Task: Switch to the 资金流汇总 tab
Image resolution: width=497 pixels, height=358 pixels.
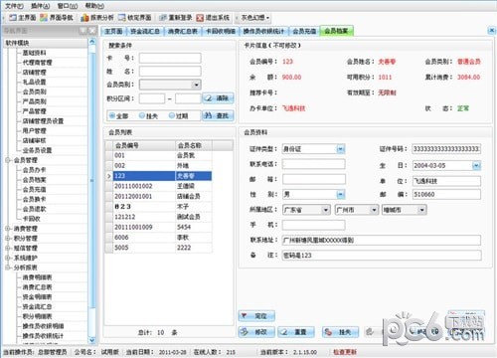Action: [145, 31]
